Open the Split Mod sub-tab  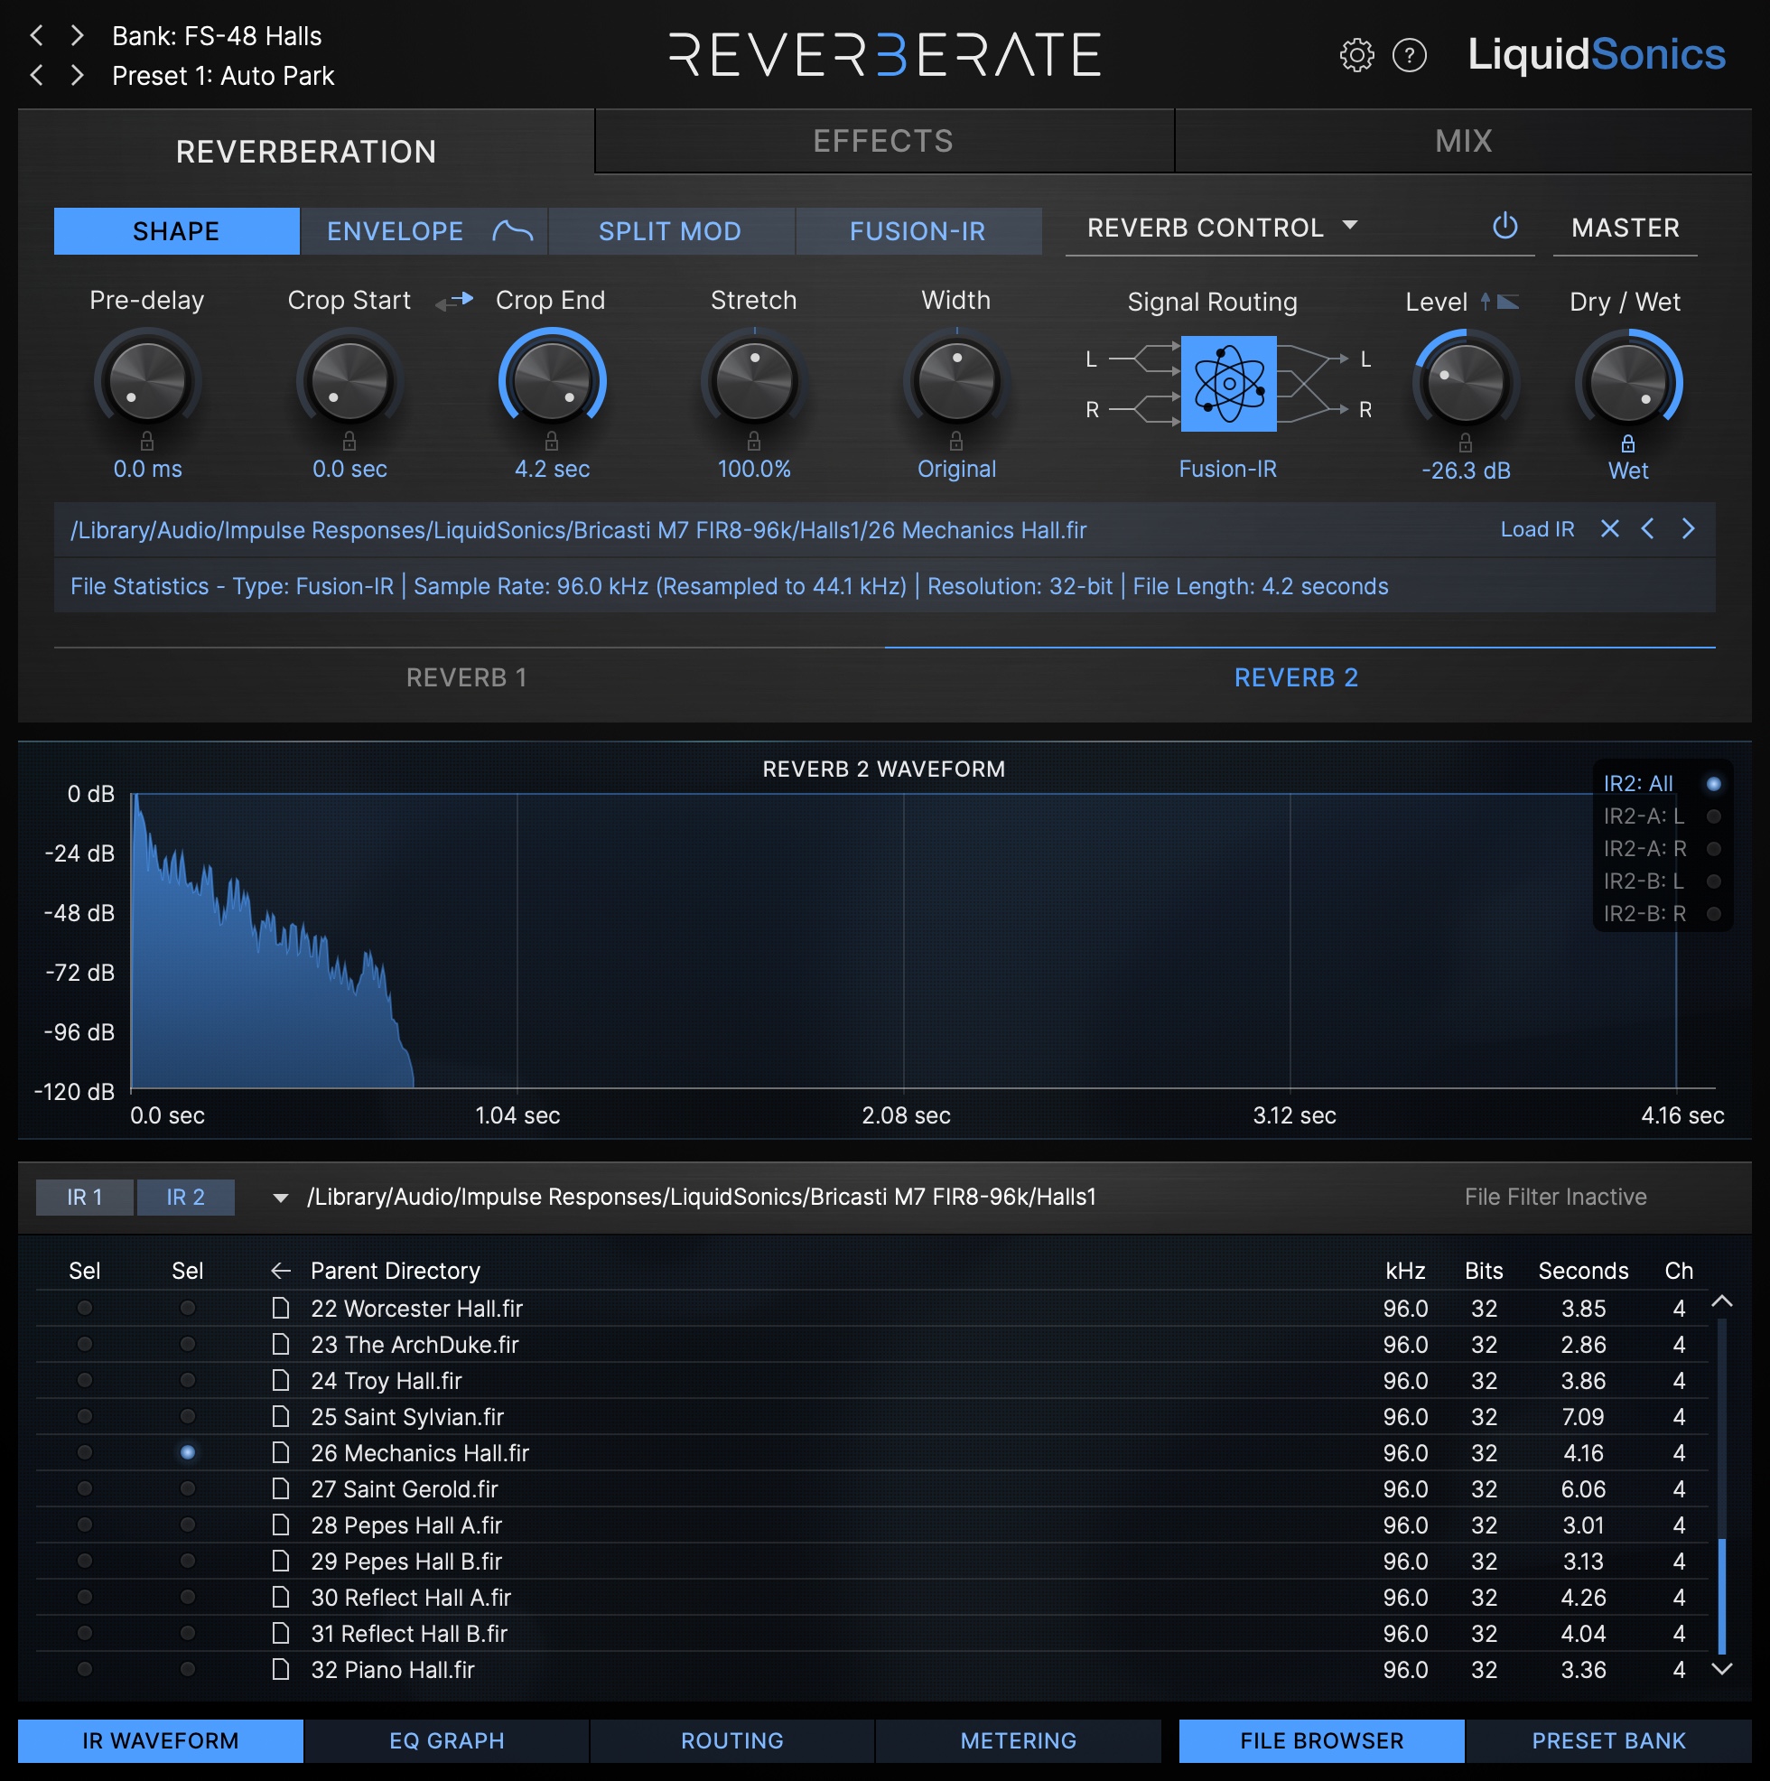(670, 230)
